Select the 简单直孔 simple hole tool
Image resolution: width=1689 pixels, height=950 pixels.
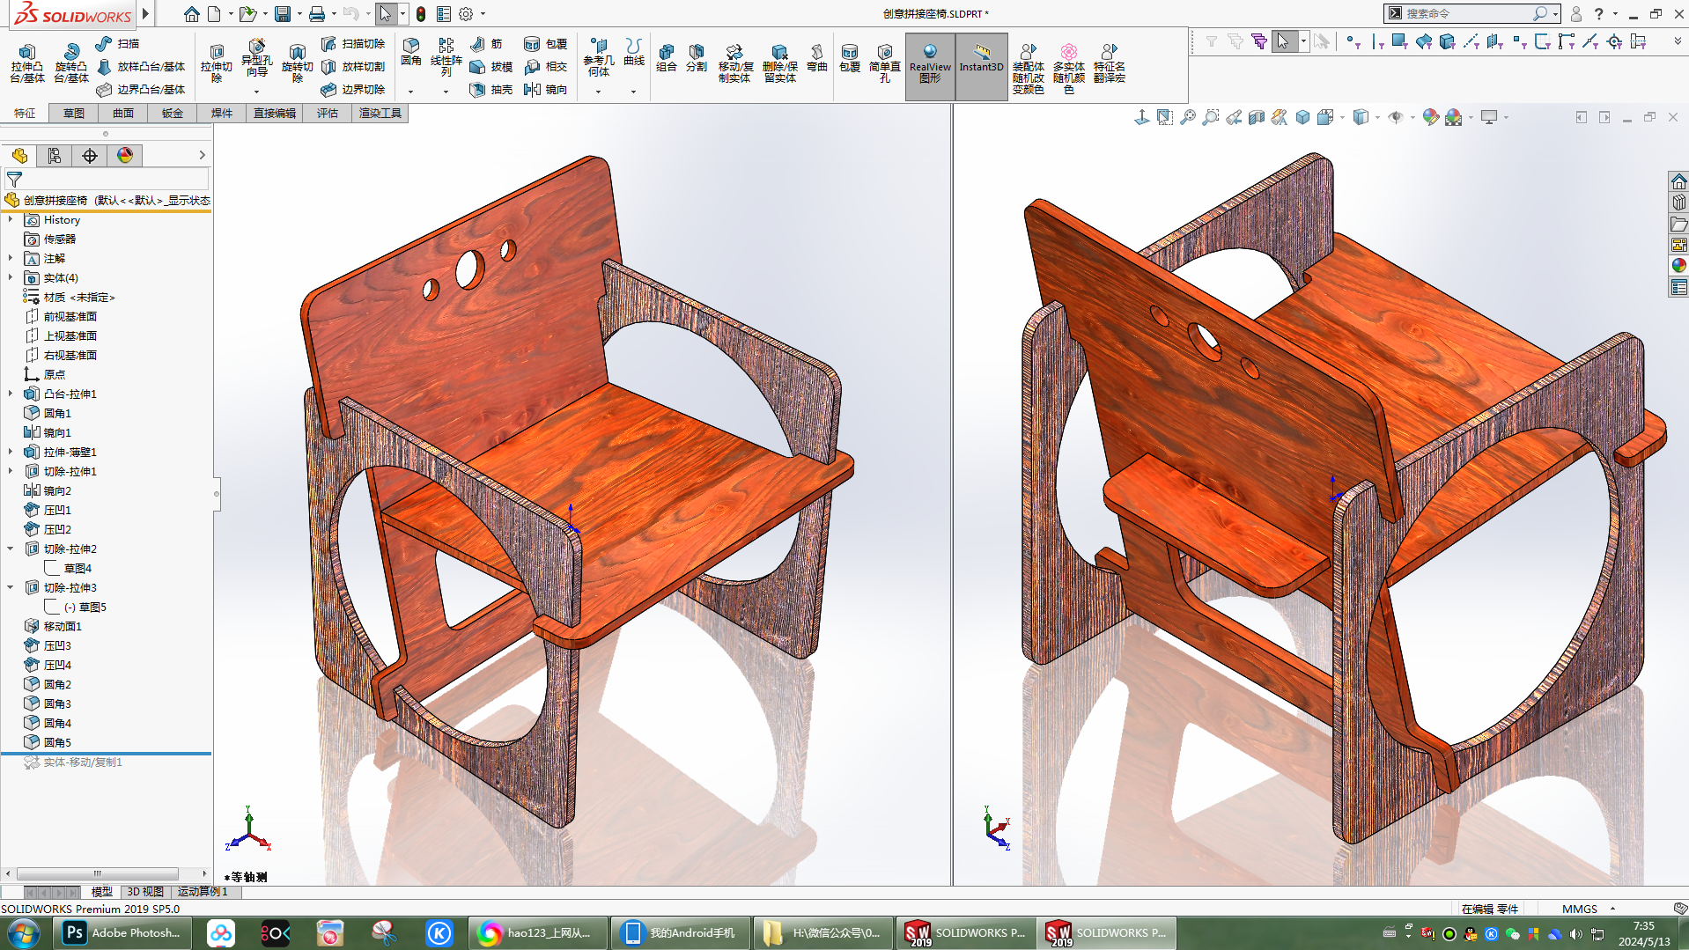(x=885, y=63)
